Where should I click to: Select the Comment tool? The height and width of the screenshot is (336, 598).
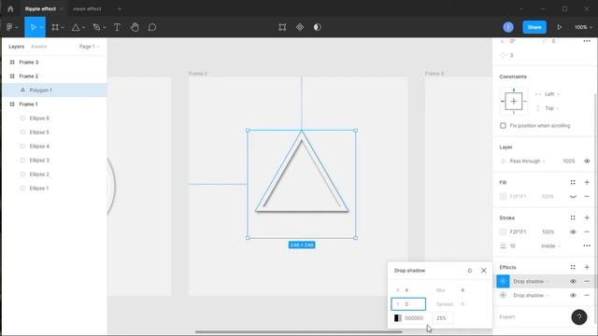(151, 27)
